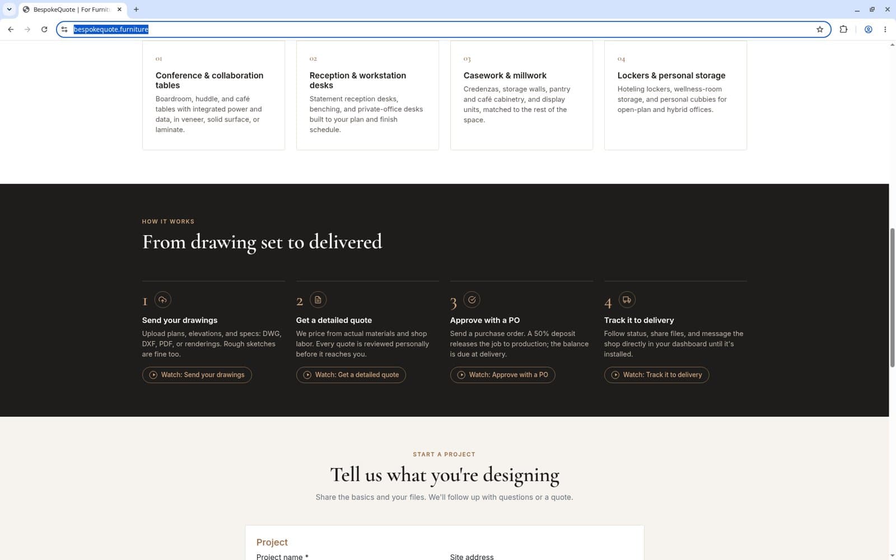The image size is (896, 560).
Task: Open a new tab with the plus button
Action: point(136,10)
